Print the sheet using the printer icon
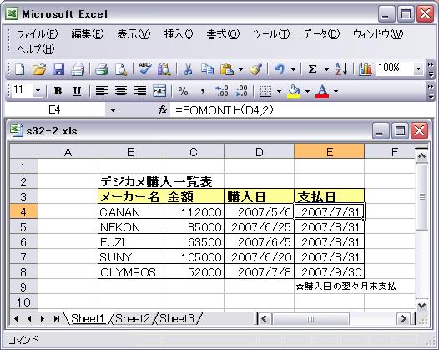The width and height of the screenshot is (439, 350). click(101, 69)
